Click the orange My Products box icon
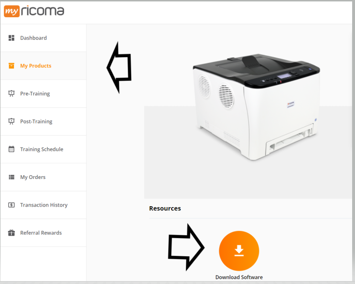Image resolution: width=355 pixels, height=284 pixels. (11, 65)
